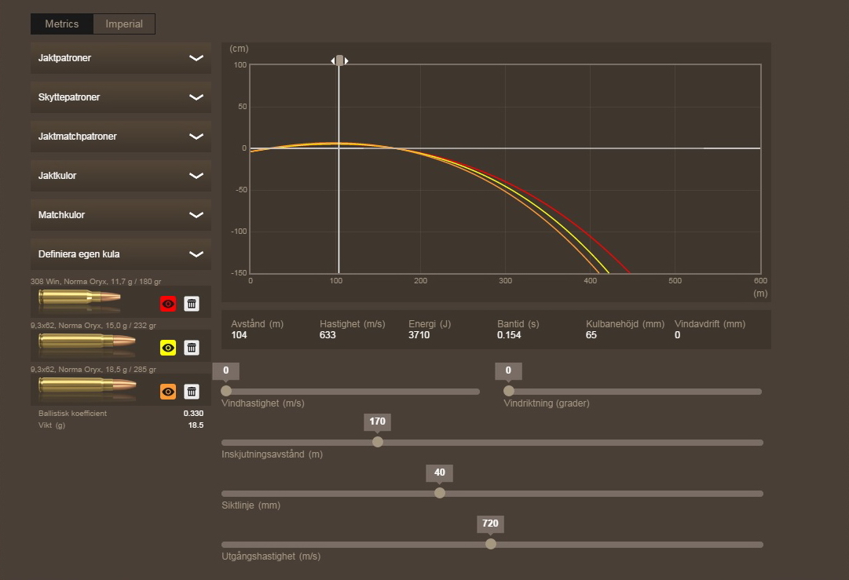
Task: Click the Inskjutningsavstånd slider handle
Action: (x=378, y=442)
